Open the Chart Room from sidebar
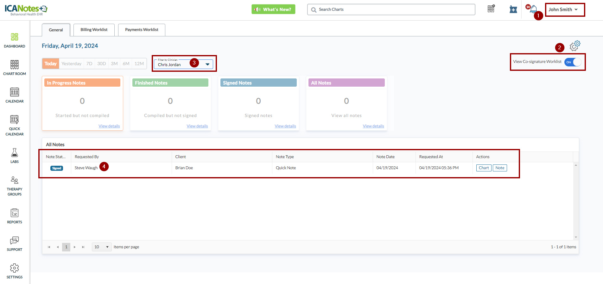603x284 pixels. point(15,68)
